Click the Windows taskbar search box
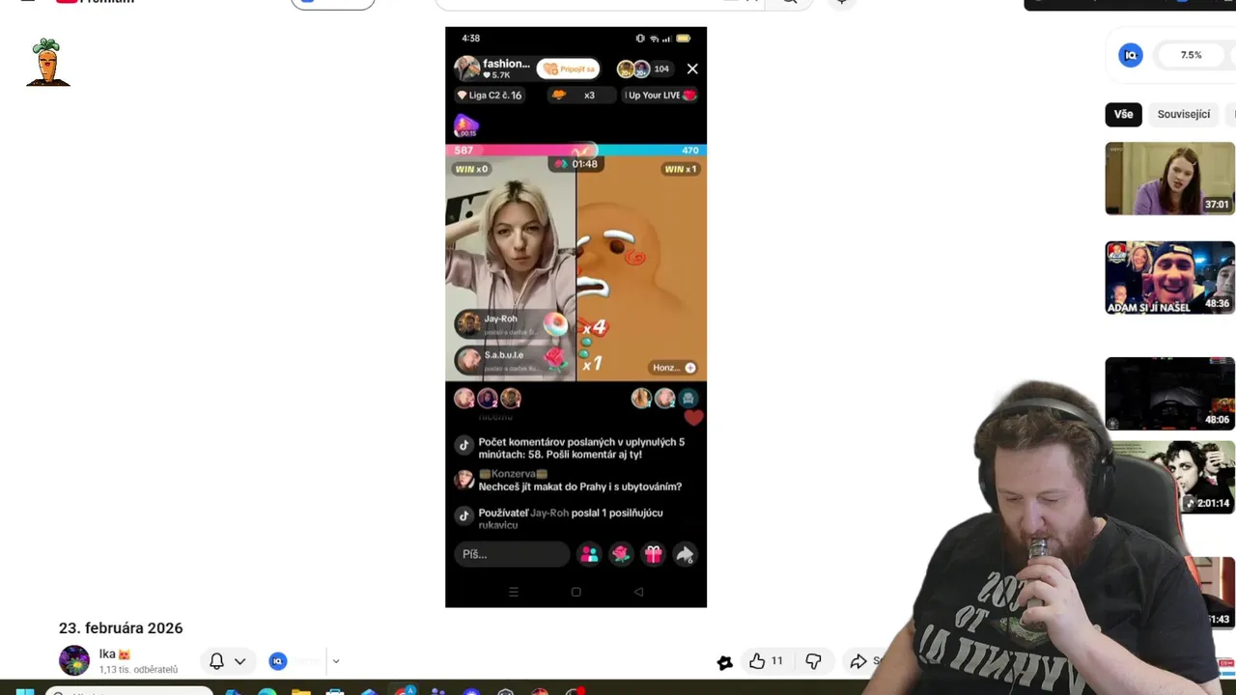The width and height of the screenshot is (1236, 695). [128, 691]
